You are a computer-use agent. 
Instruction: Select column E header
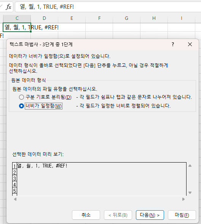point(72,18)
